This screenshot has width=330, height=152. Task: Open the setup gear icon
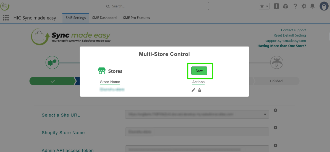point(304,6)
